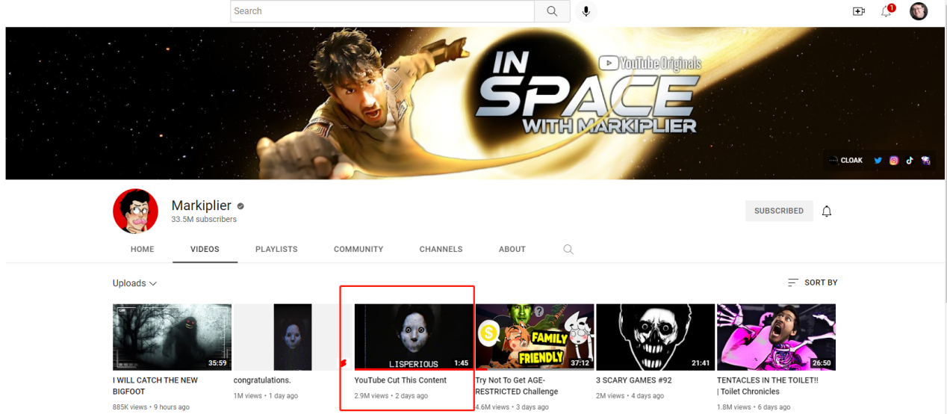
Task: Click into the Search input field
Action: pyautogui.click(x=382, y=11)
